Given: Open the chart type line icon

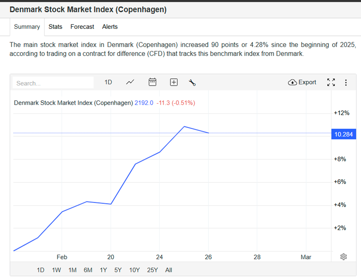Looking at the screenshot, I should point(130,82).
